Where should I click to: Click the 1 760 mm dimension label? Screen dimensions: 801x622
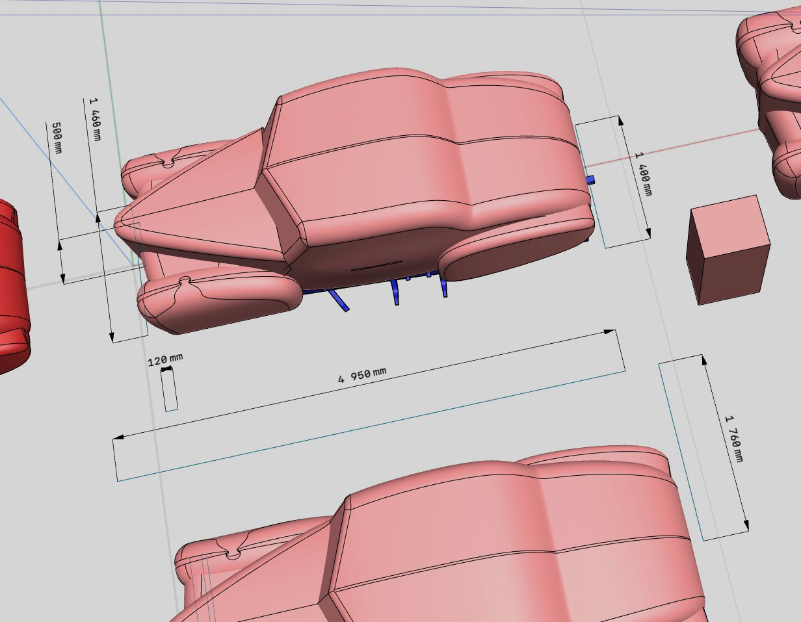coord(733,439)
